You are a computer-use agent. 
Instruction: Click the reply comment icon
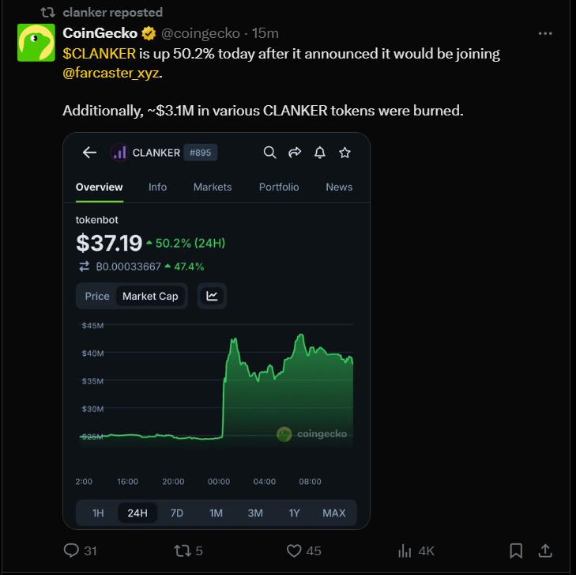(x=71, y=550)
